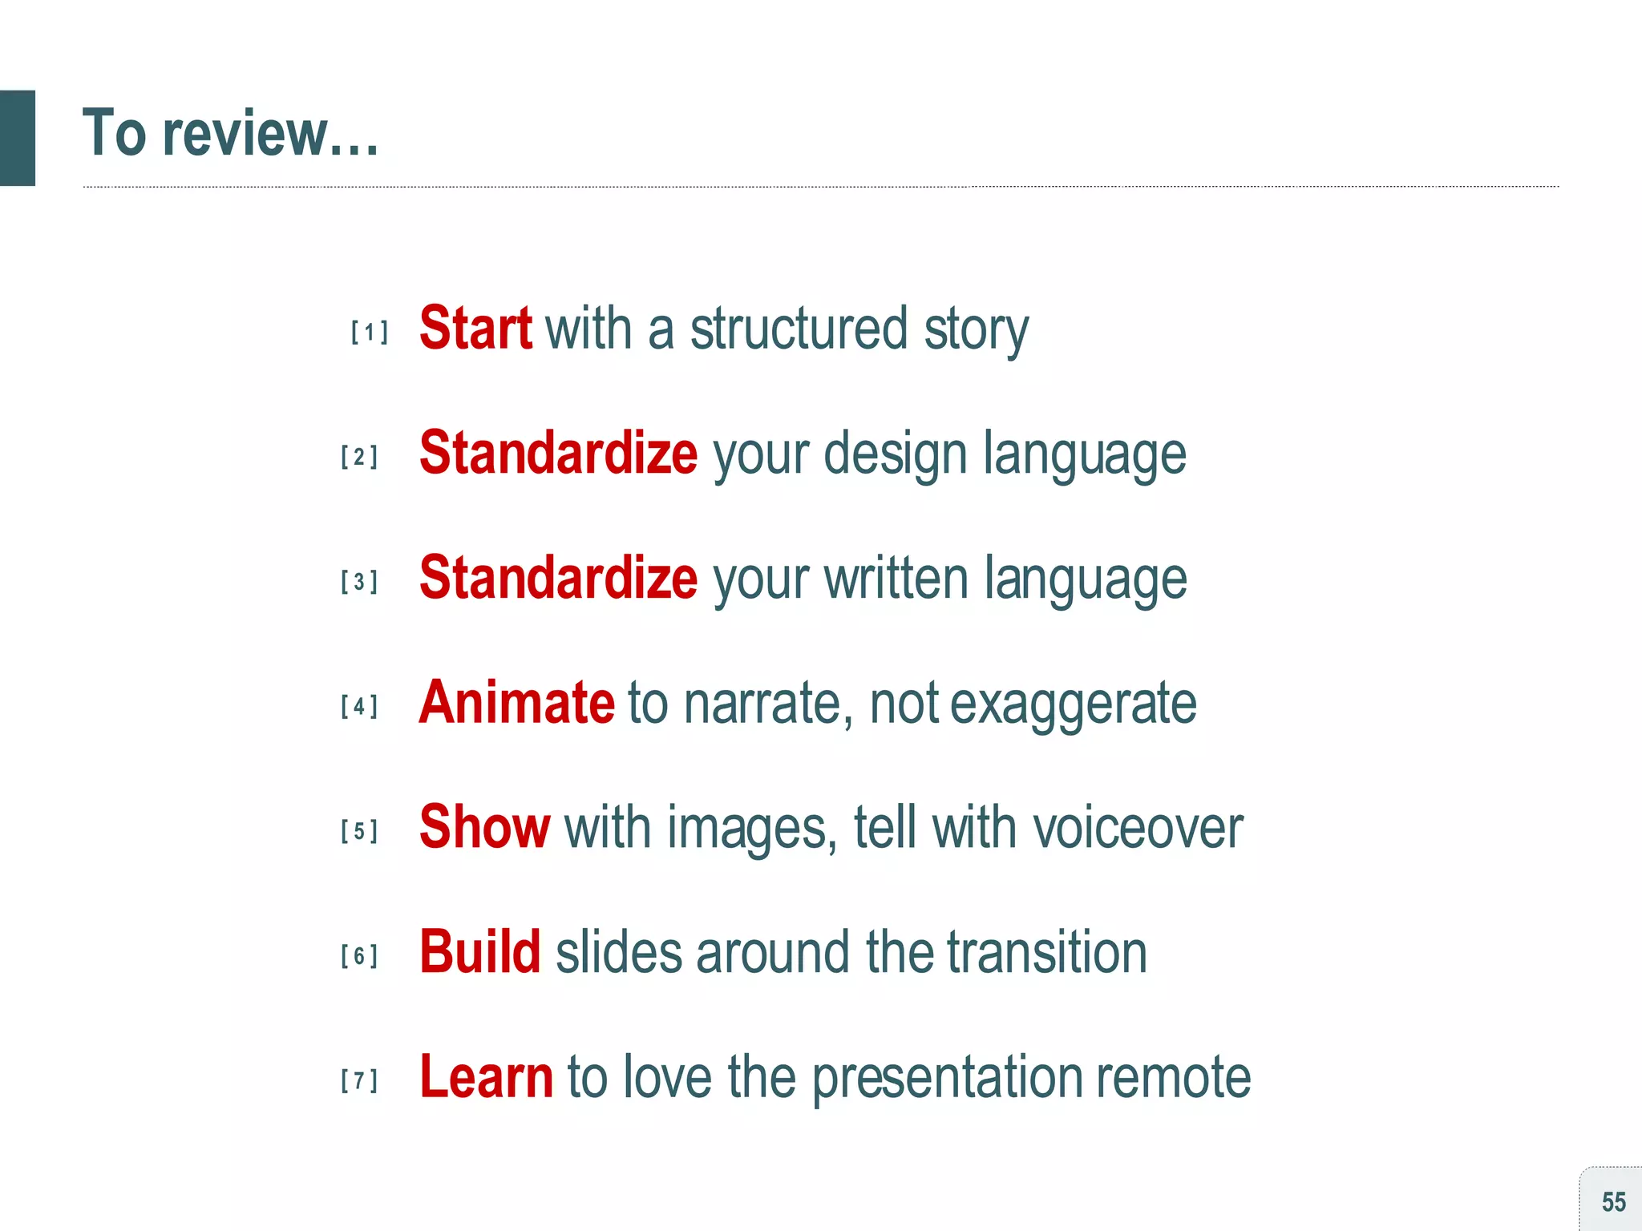Click the [2] bullet marker

358,457
